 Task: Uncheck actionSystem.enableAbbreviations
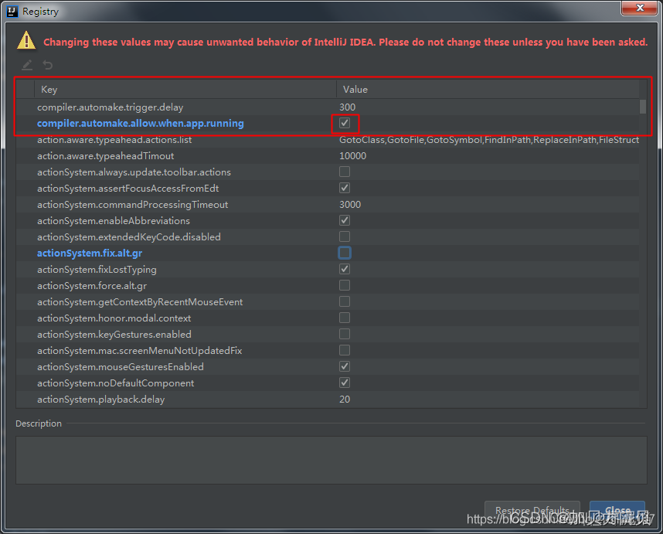coord(345,220)
